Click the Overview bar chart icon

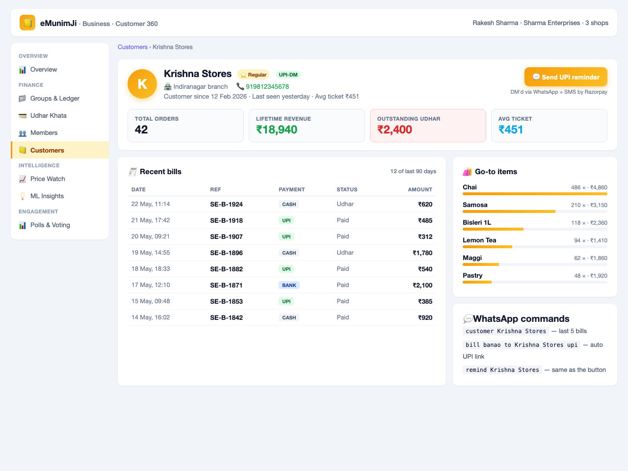pos(23,70)
